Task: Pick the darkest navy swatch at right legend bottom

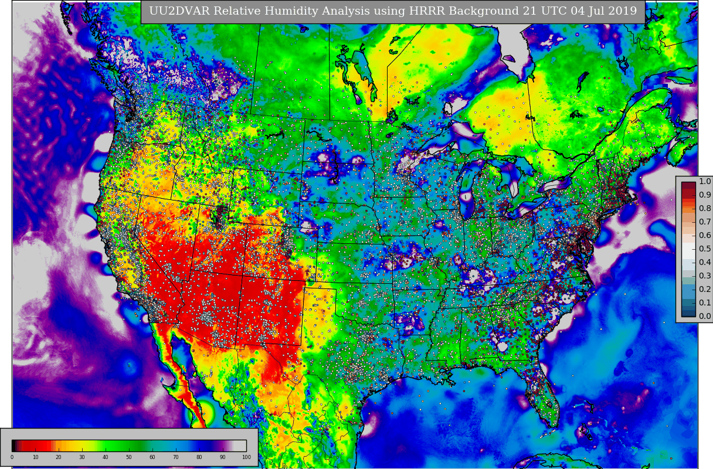Action: [688, 313]
